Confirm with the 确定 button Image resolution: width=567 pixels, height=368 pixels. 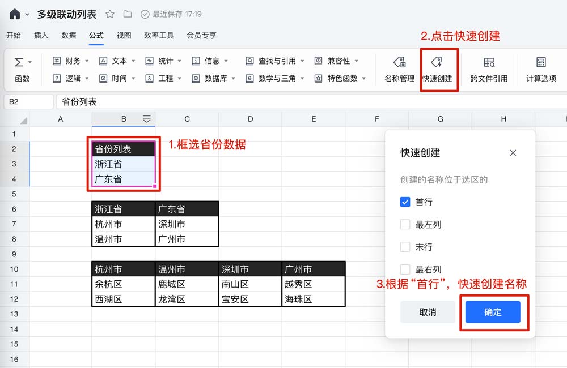click(x=492, y=312)
